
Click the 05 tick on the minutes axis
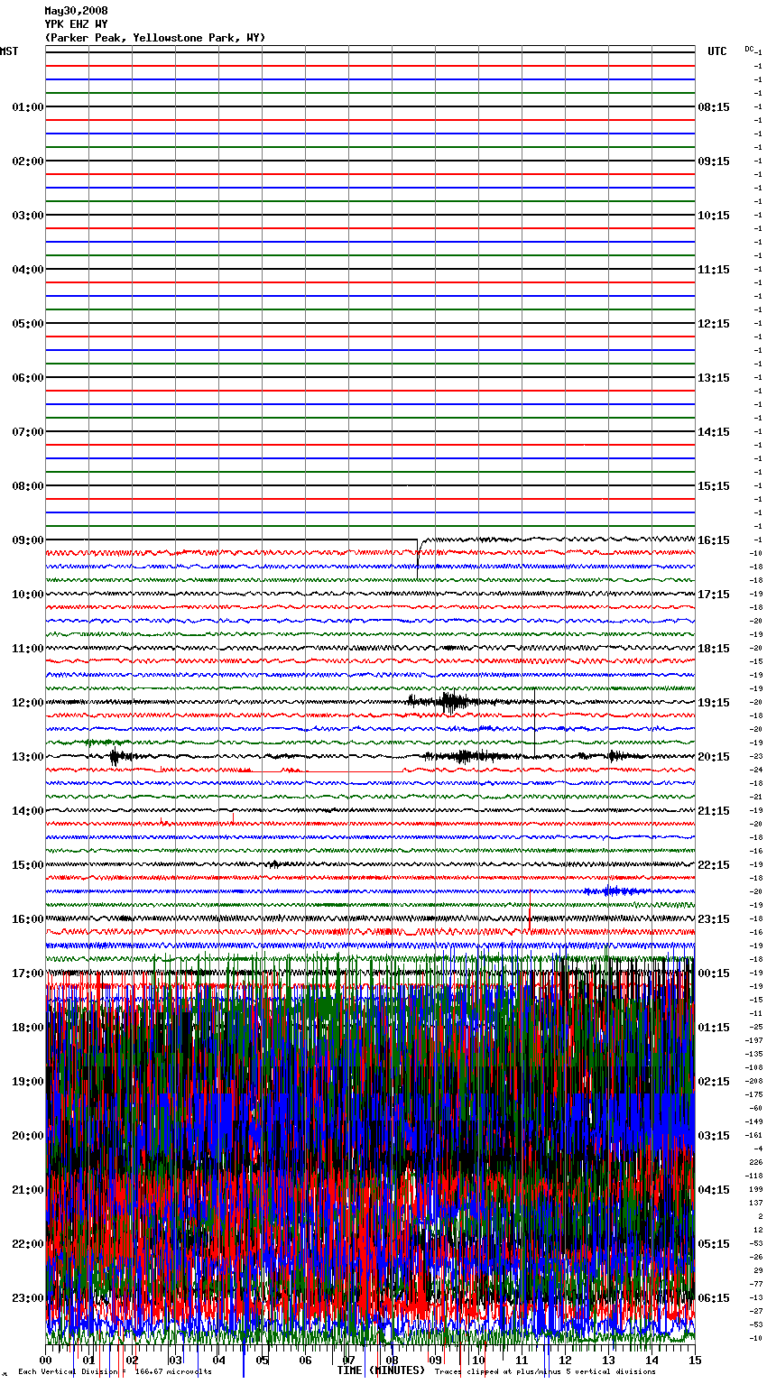(262, 1360)
